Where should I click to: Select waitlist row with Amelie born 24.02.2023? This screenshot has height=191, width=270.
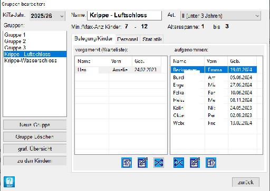118,70
